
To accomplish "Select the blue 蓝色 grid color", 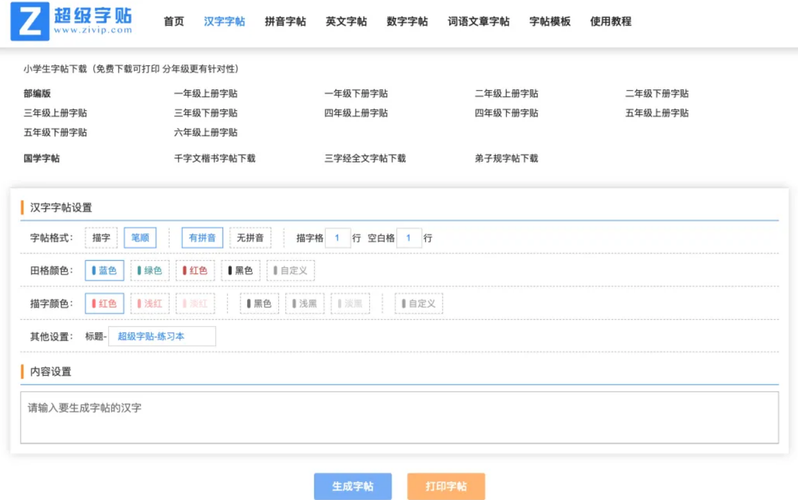I will click(x=104, y=270).
